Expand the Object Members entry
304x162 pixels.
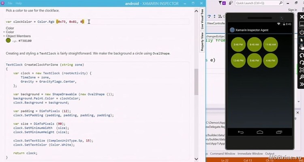coord(18,36)
